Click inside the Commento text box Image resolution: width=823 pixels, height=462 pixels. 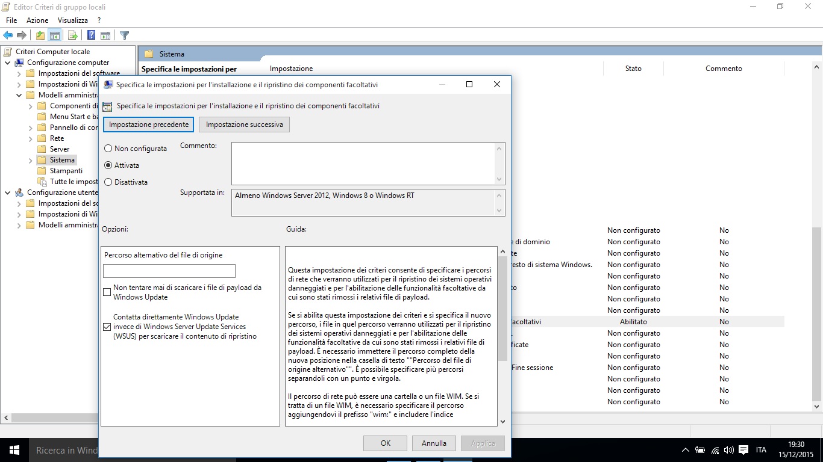(x=363, y=163)
